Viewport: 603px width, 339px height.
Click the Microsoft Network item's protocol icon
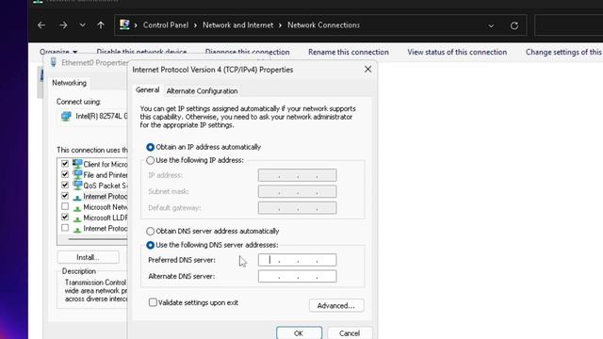point(77,208)
